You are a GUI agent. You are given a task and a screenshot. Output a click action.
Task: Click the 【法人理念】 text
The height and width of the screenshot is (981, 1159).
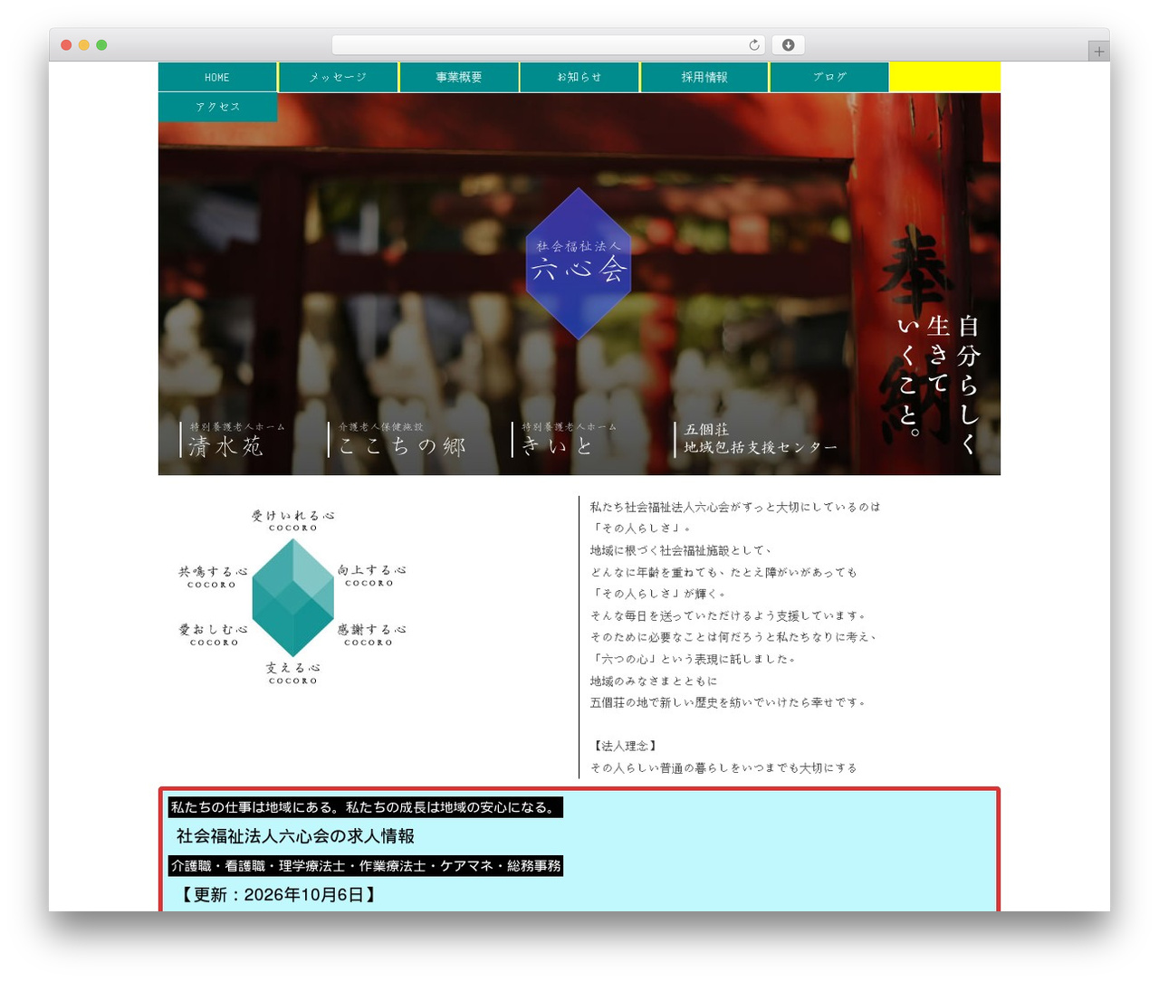click(x=624, y=746)
